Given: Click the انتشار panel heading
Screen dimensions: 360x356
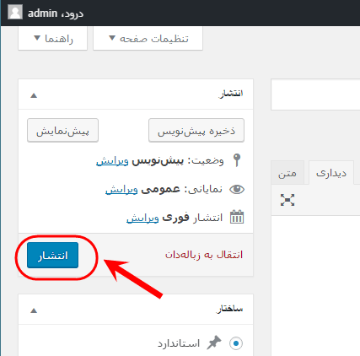Looking at the screenshot, I should click(230, 94).
